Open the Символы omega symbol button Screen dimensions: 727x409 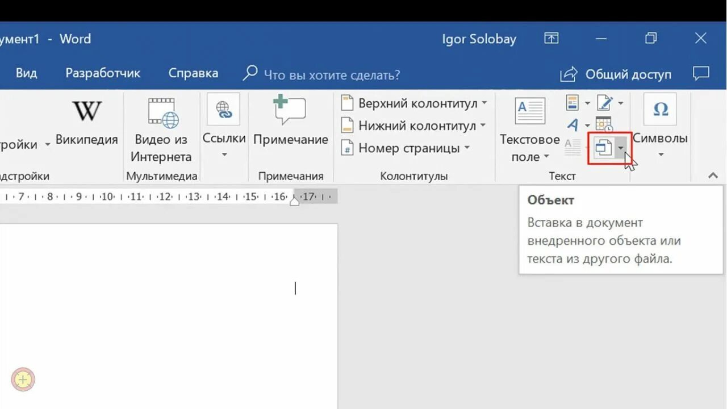tap(660, 109)
